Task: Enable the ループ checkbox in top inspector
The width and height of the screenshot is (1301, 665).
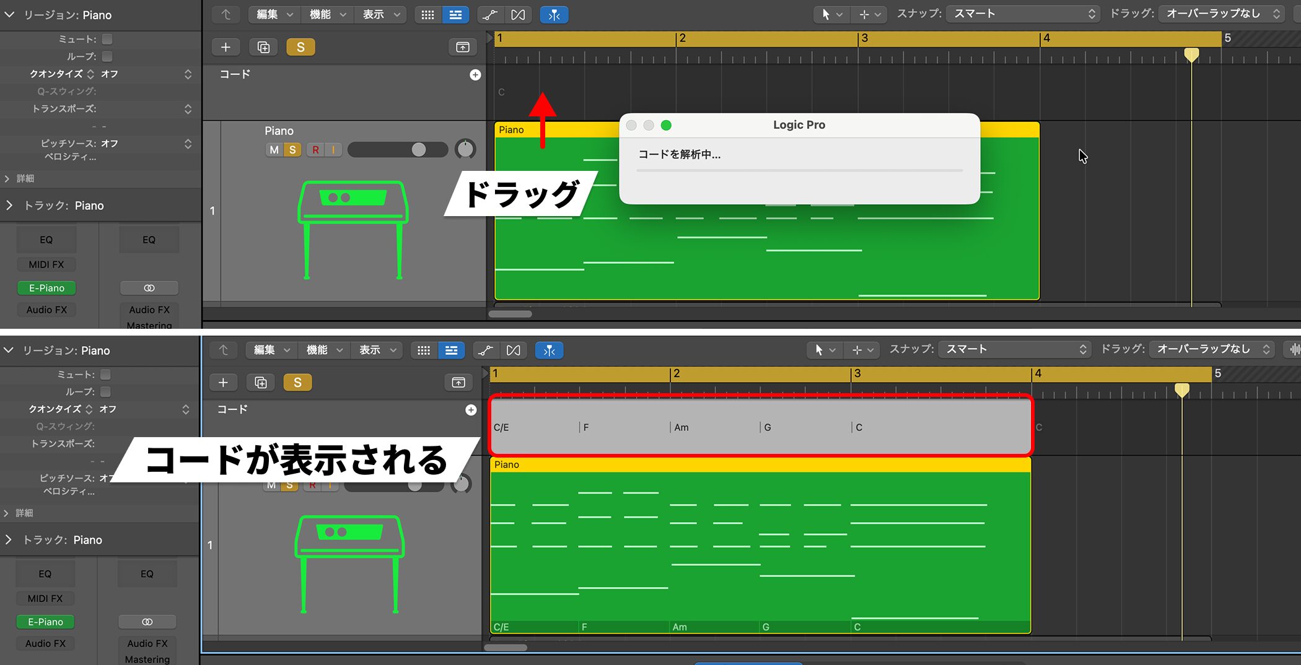Action: coord(107,56)
